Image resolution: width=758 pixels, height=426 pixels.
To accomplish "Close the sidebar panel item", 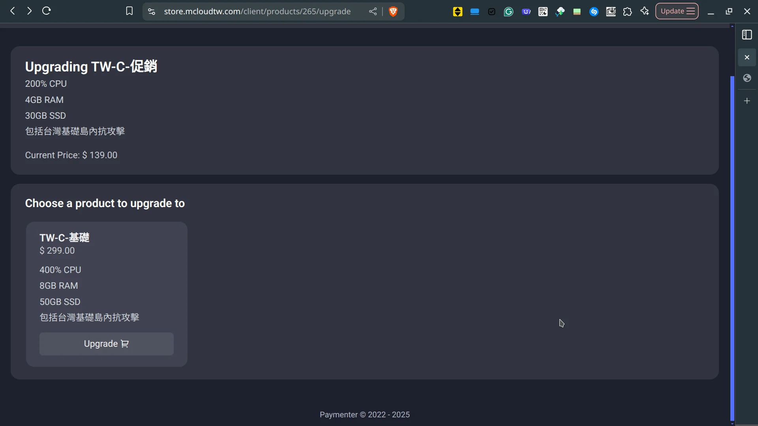I will pos(747,58).
